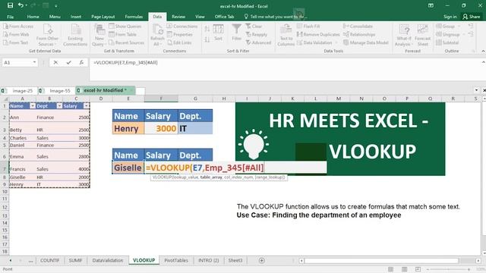This screenshot has width=486, height=273.
Task: Open the Dept column filter dropdown
Action: pyautogui.click(x=59, y=106)
